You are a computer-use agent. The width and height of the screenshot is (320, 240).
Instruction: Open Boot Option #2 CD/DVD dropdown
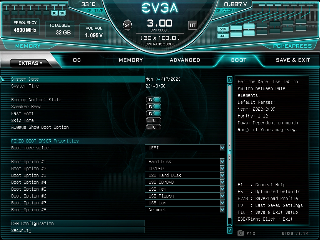click(185, 168)
